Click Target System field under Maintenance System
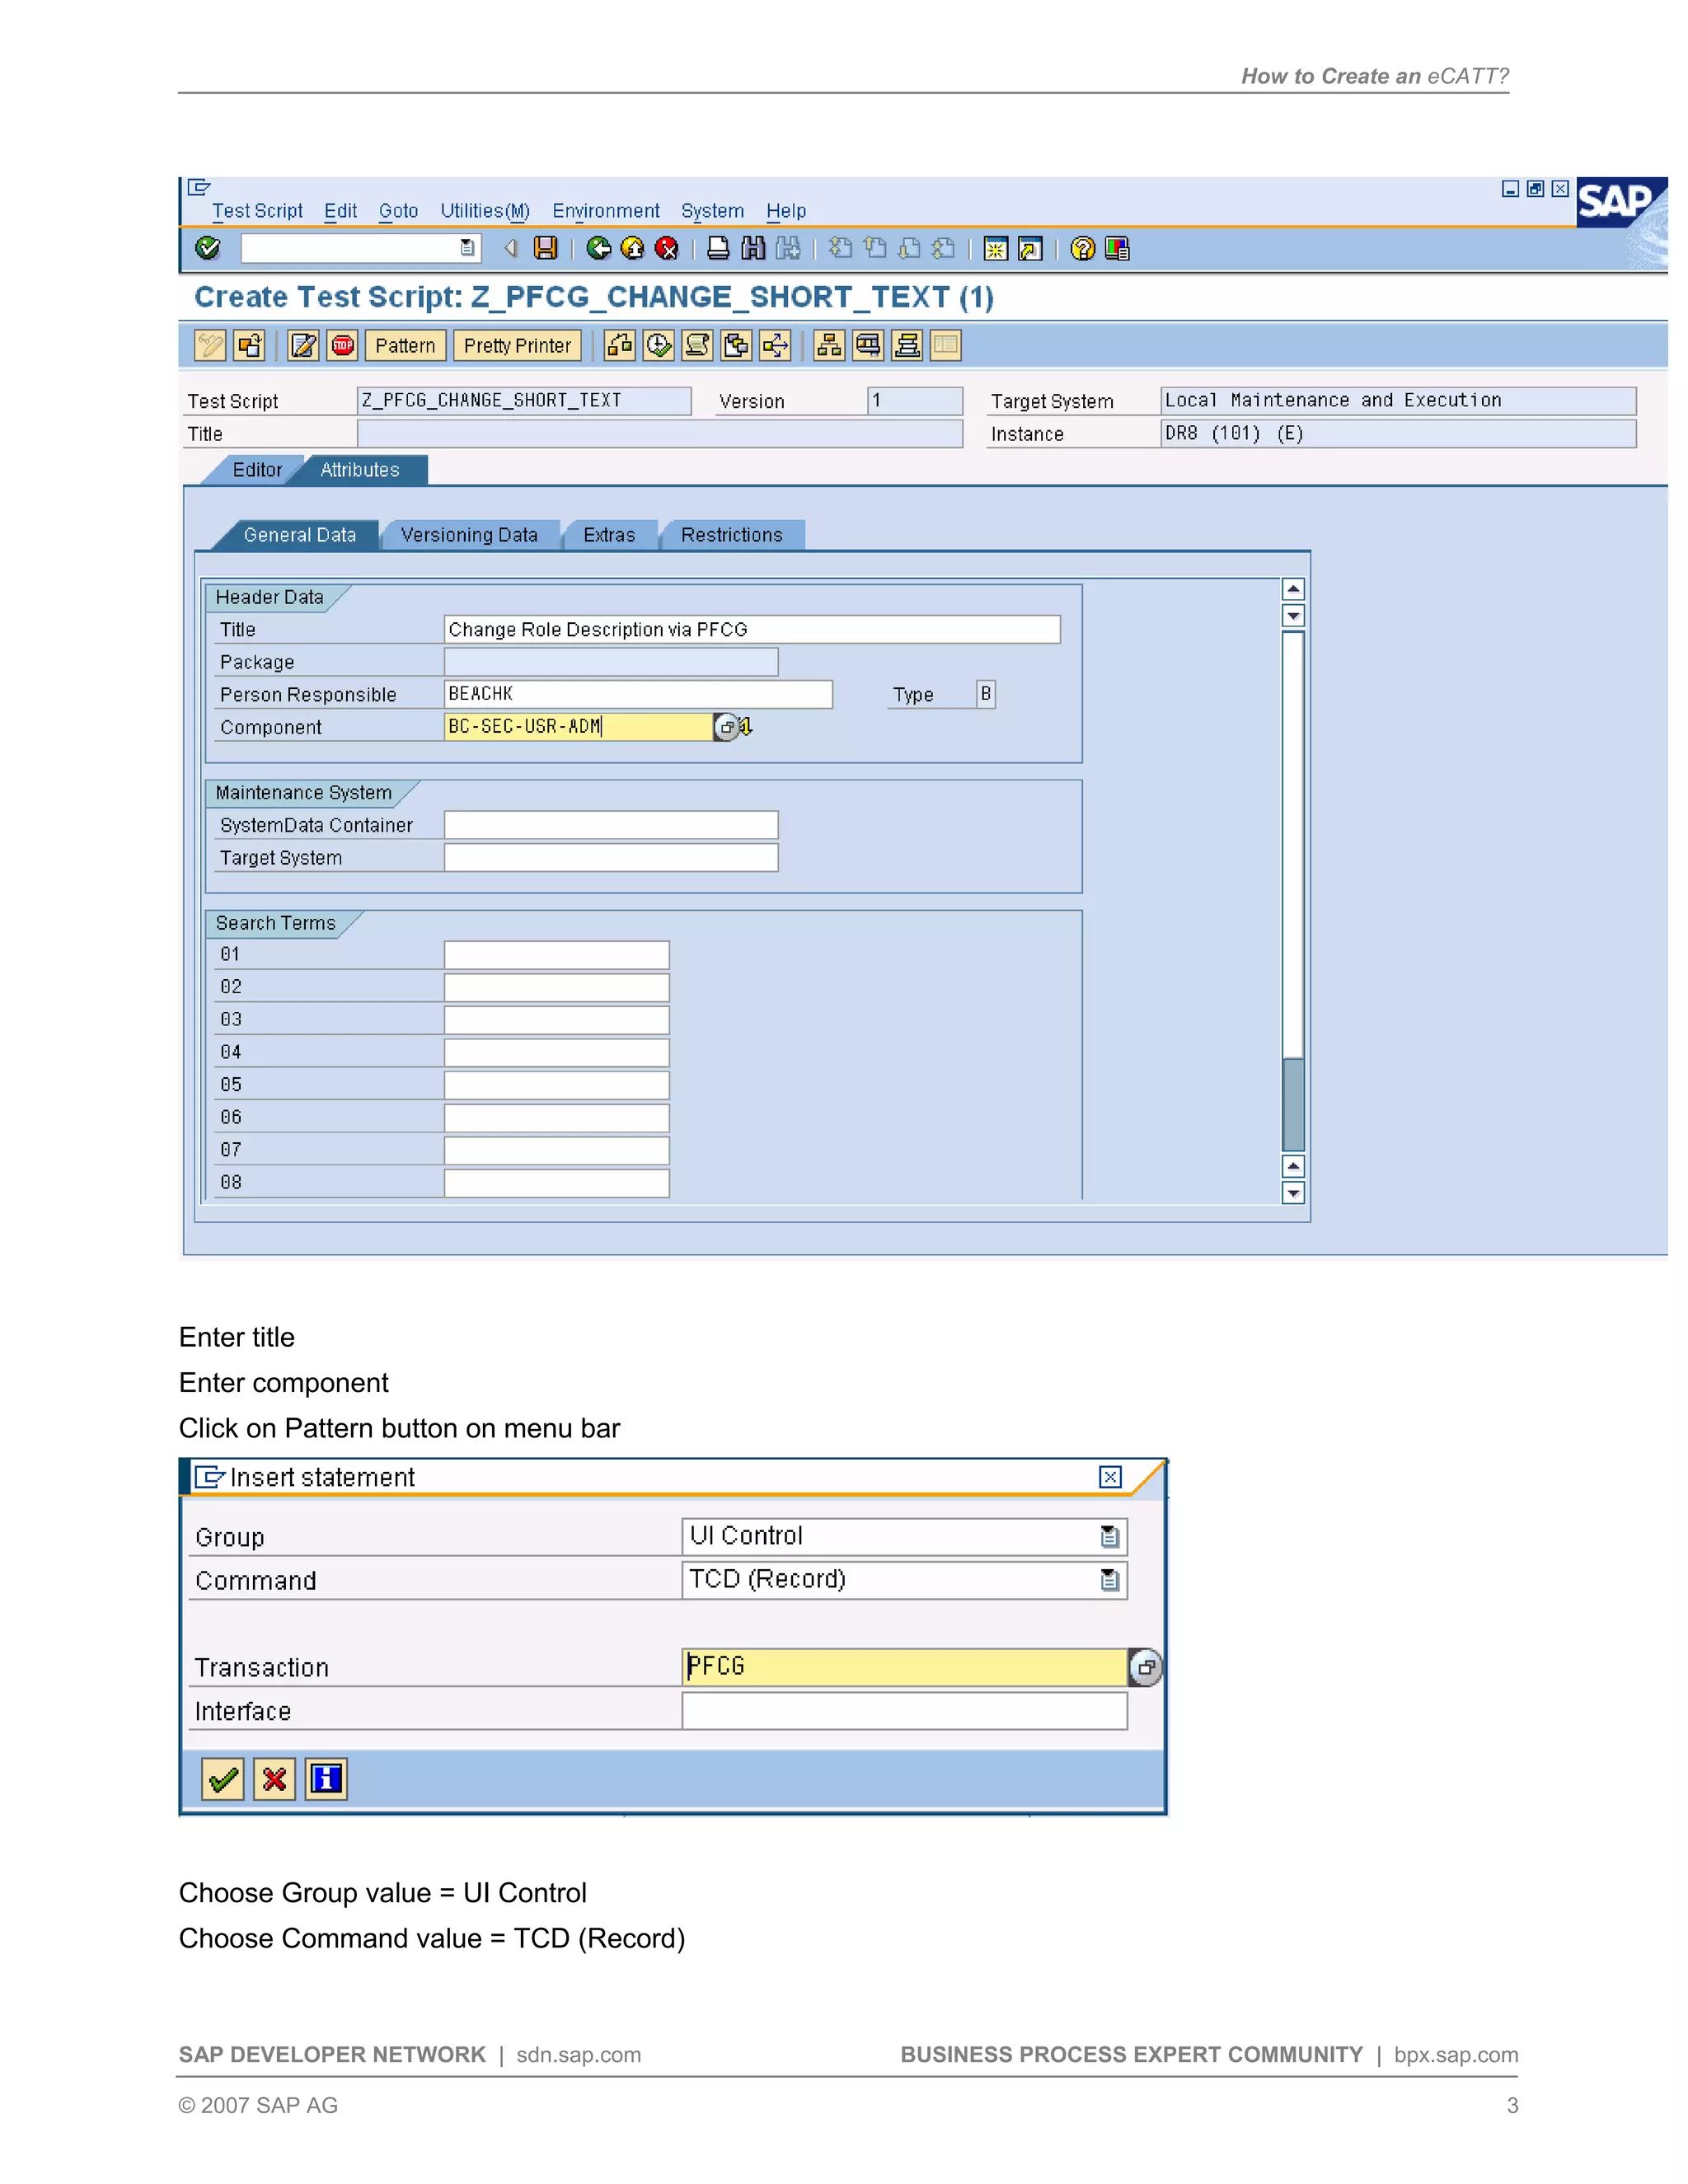Screen dimensions: 1688x2184 (611, 858)
